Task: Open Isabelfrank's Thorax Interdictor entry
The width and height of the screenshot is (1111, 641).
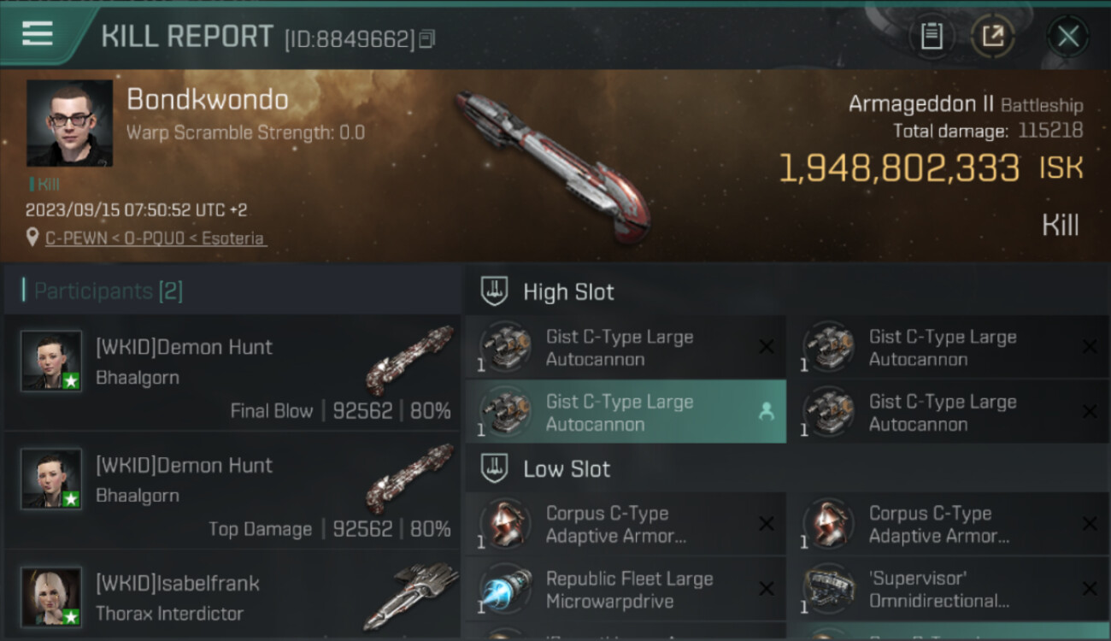Action: click(x=232, y=597)
